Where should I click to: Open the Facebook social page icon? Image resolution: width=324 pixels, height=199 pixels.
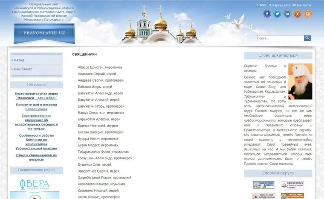tap(267, 14)
